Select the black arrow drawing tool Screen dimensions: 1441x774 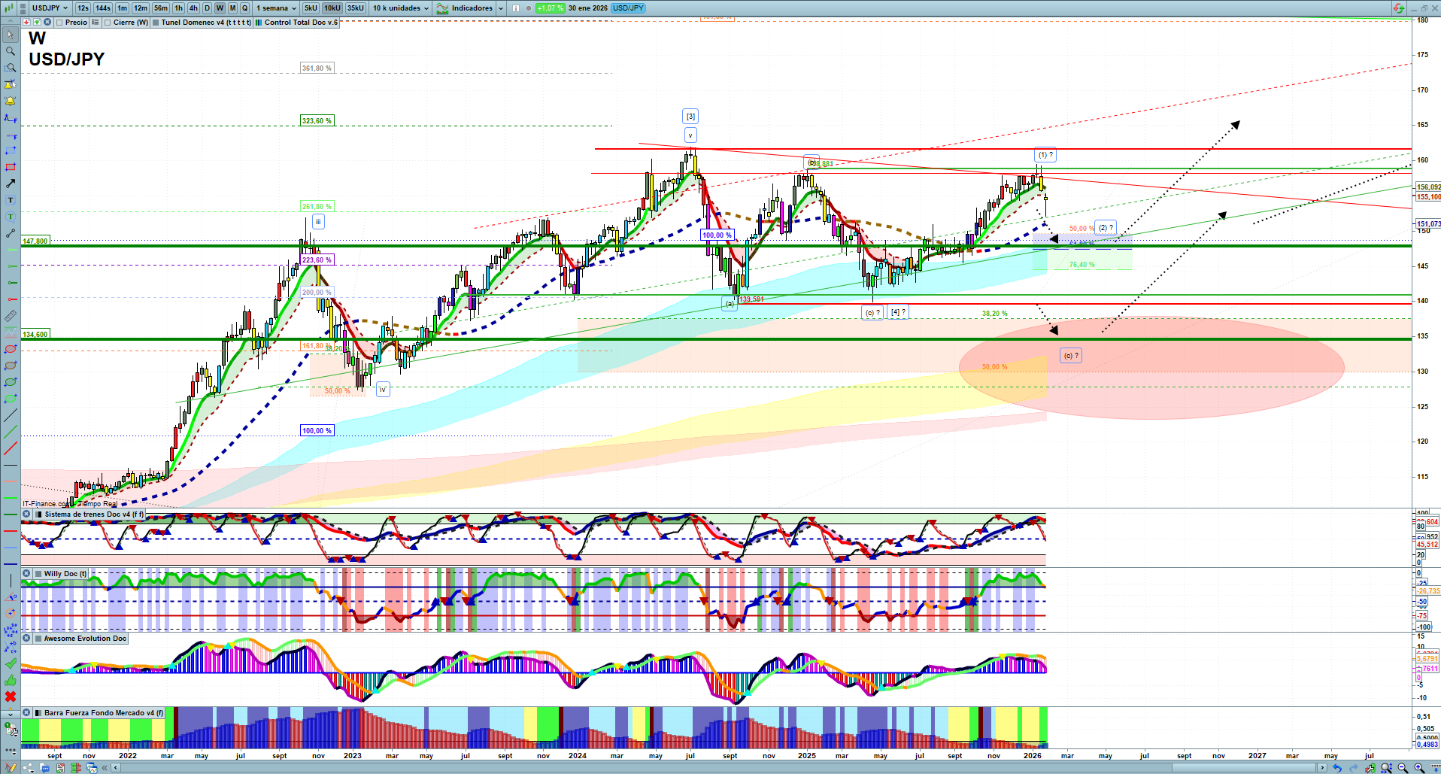[x=10, y=184]
